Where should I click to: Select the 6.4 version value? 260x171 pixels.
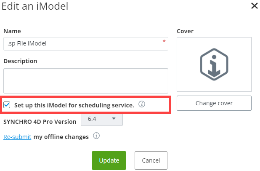click(92, 119)
